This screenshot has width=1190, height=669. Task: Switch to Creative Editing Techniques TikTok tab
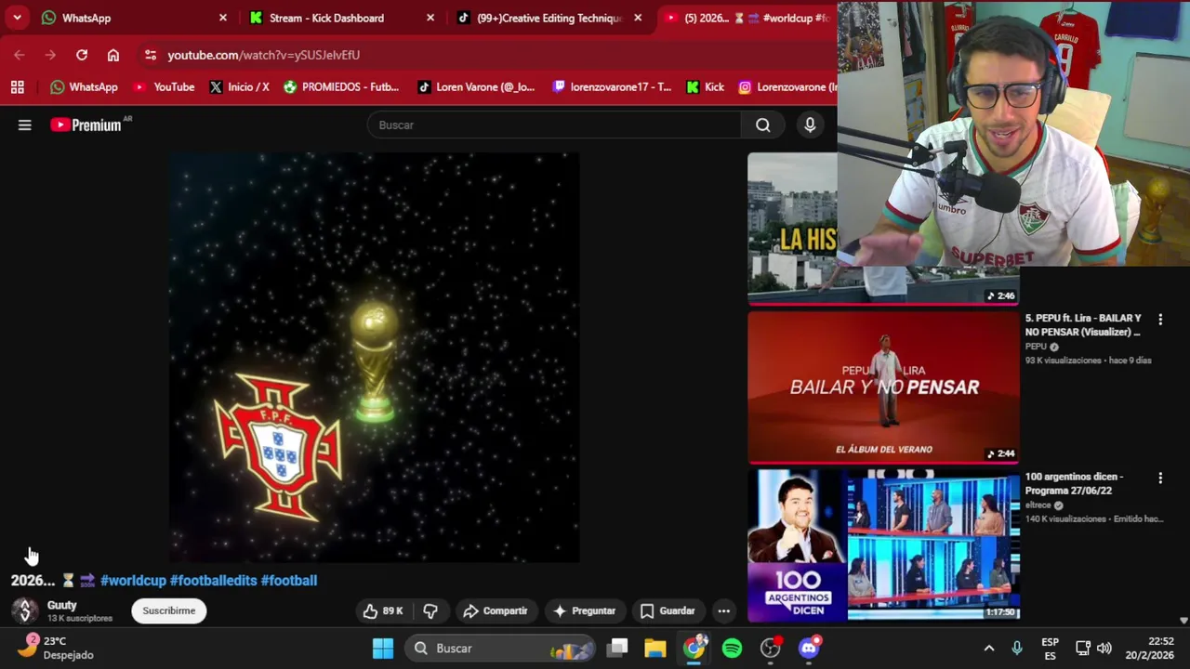[x=549, y=18]
